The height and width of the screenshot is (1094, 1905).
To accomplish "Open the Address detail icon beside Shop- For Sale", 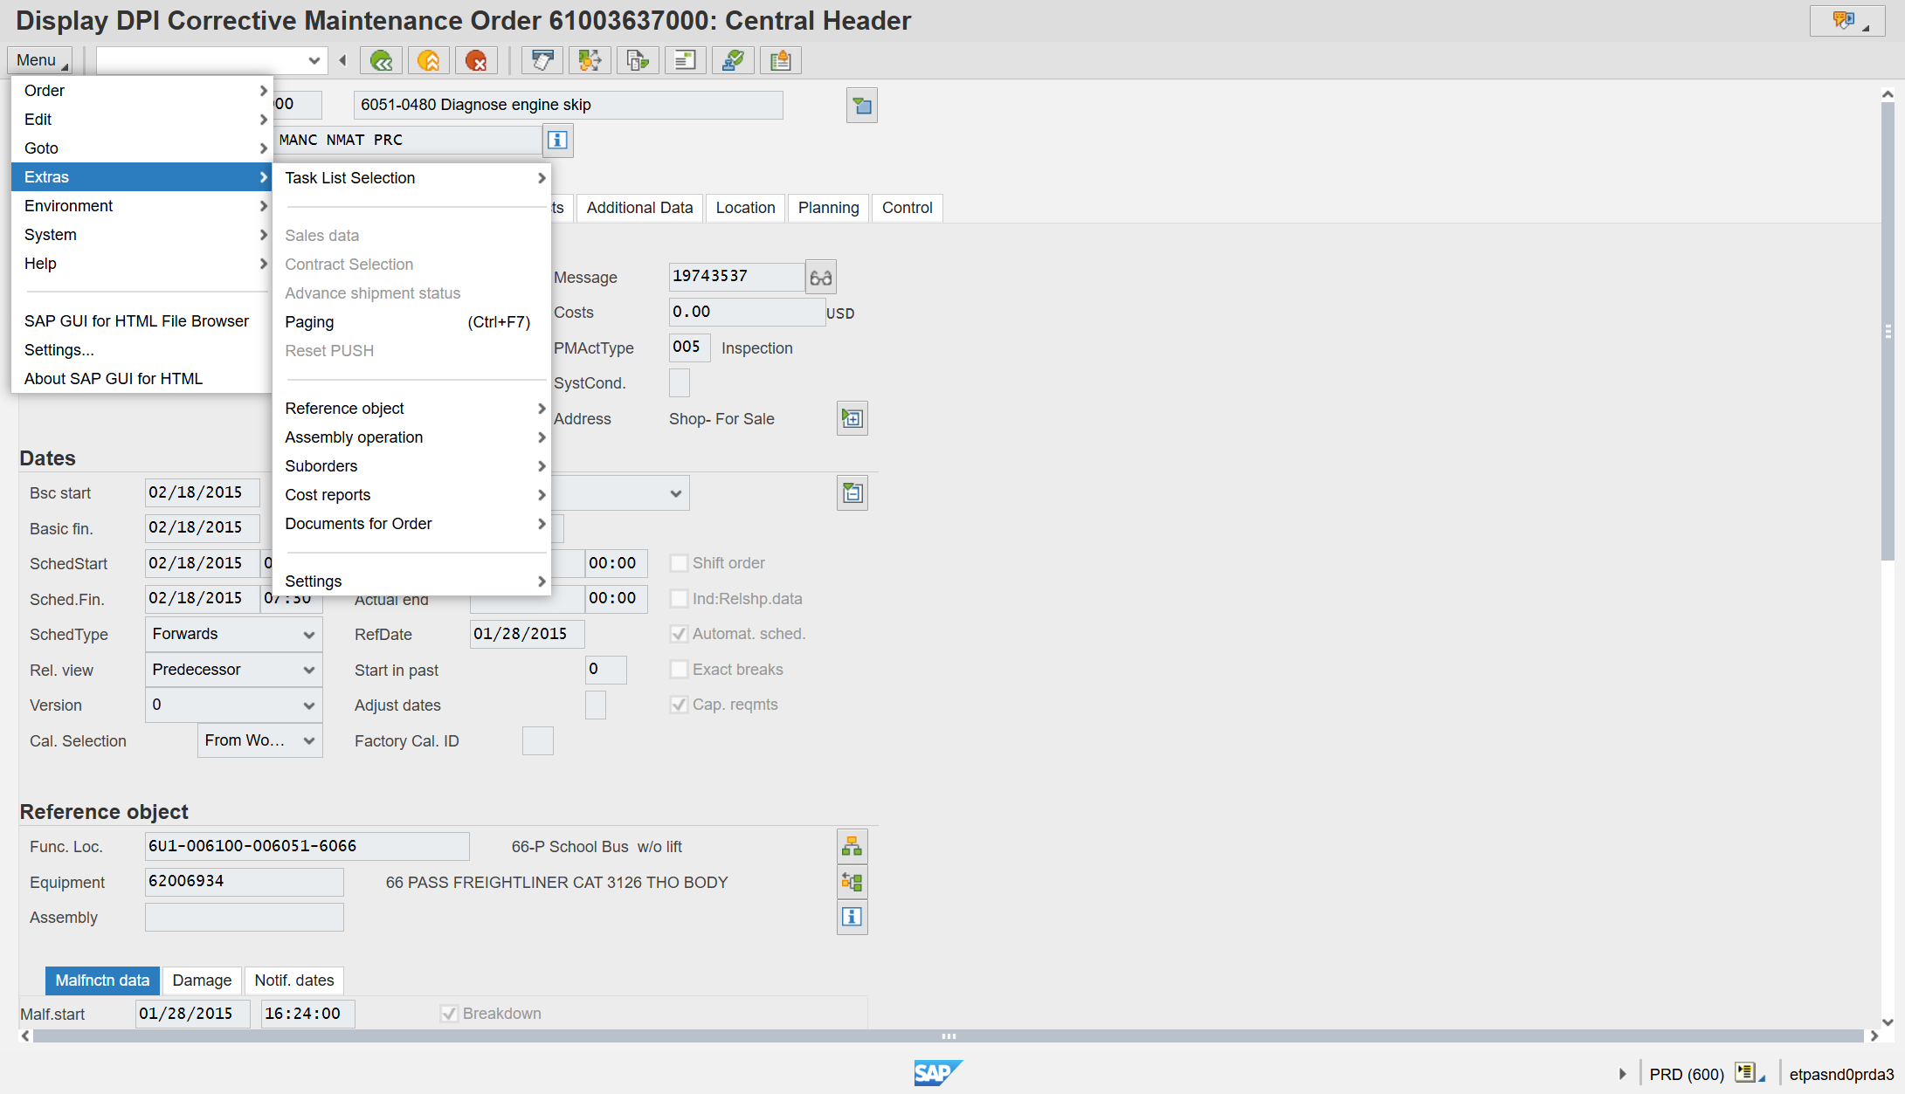I will pyautogui.click(x=852, y=419).
